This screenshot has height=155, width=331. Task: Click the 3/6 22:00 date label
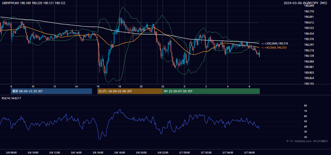tap(163, 152)
